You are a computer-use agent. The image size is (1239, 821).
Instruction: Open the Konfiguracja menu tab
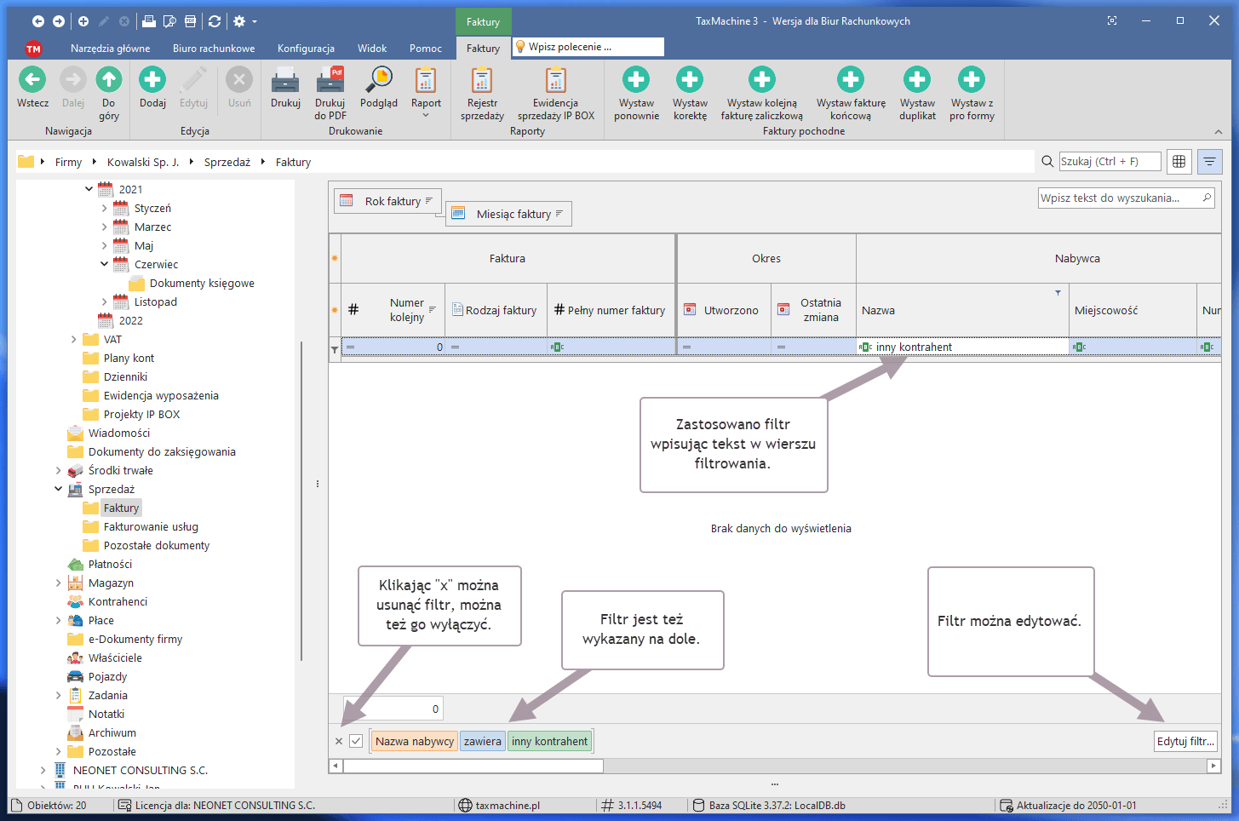tap(306, 49)
